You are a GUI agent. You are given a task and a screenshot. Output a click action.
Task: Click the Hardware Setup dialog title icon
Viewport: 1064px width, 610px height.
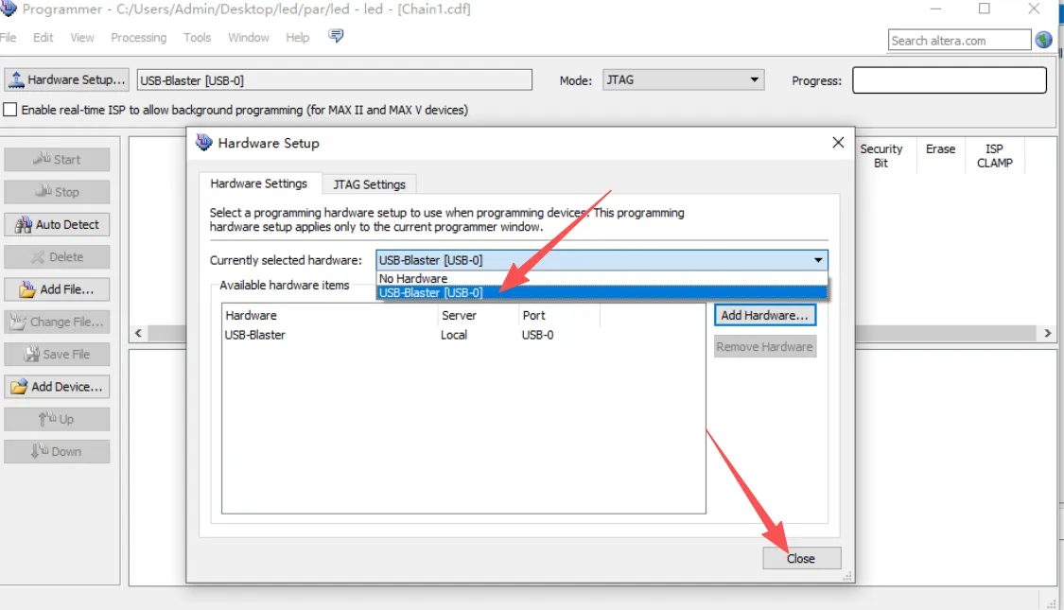(x=203, y=143)
